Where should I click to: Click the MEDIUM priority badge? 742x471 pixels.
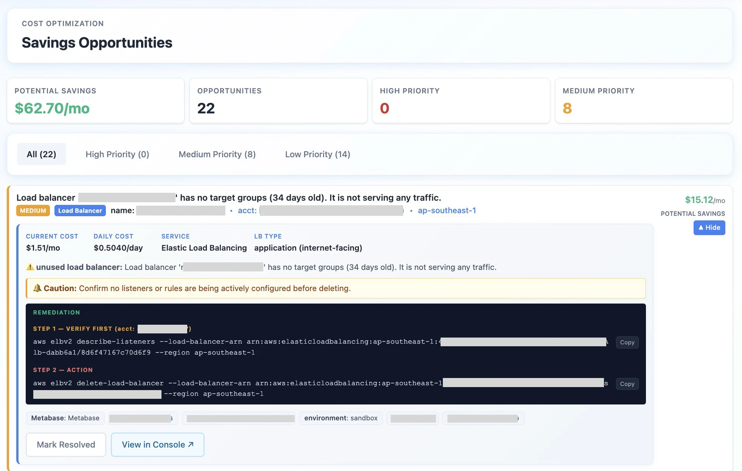pos(33,211)
